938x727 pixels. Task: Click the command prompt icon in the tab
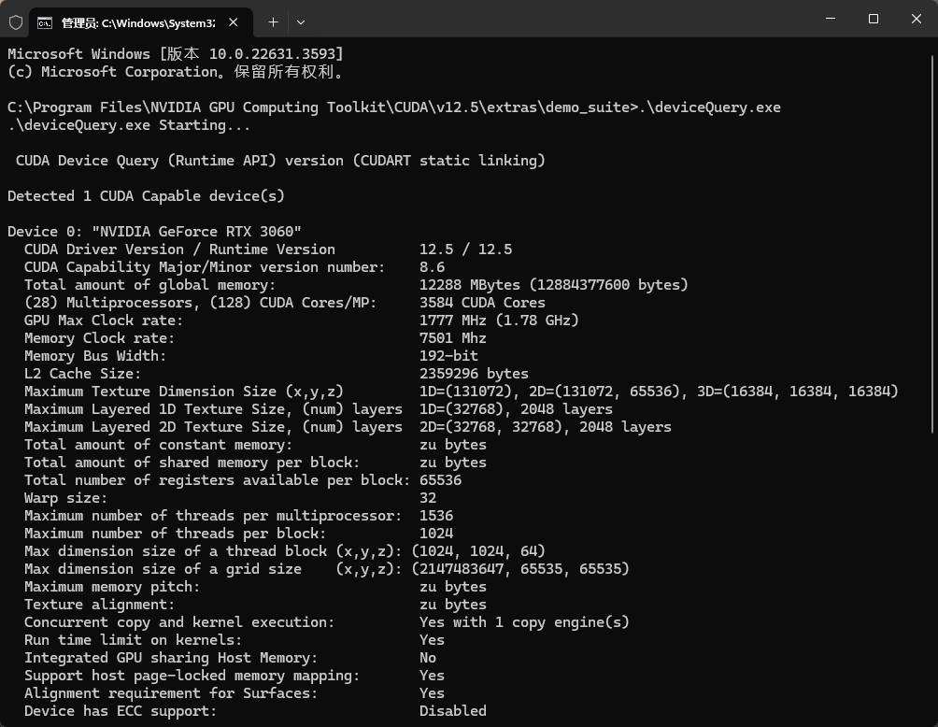point(44,21)
